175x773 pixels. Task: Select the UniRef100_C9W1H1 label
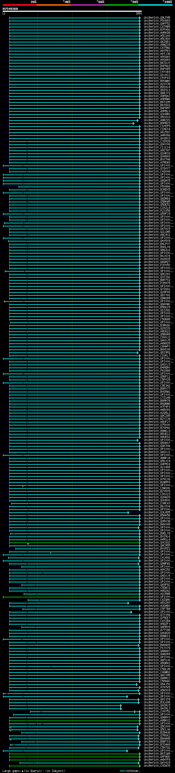coord(157,488)
